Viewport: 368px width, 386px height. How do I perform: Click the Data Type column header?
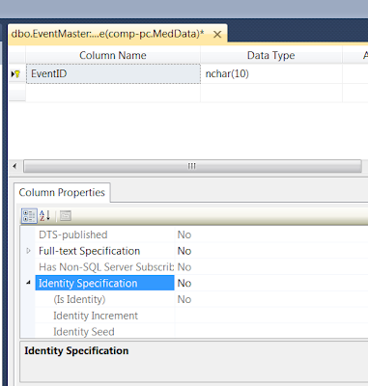coord(271,55)
